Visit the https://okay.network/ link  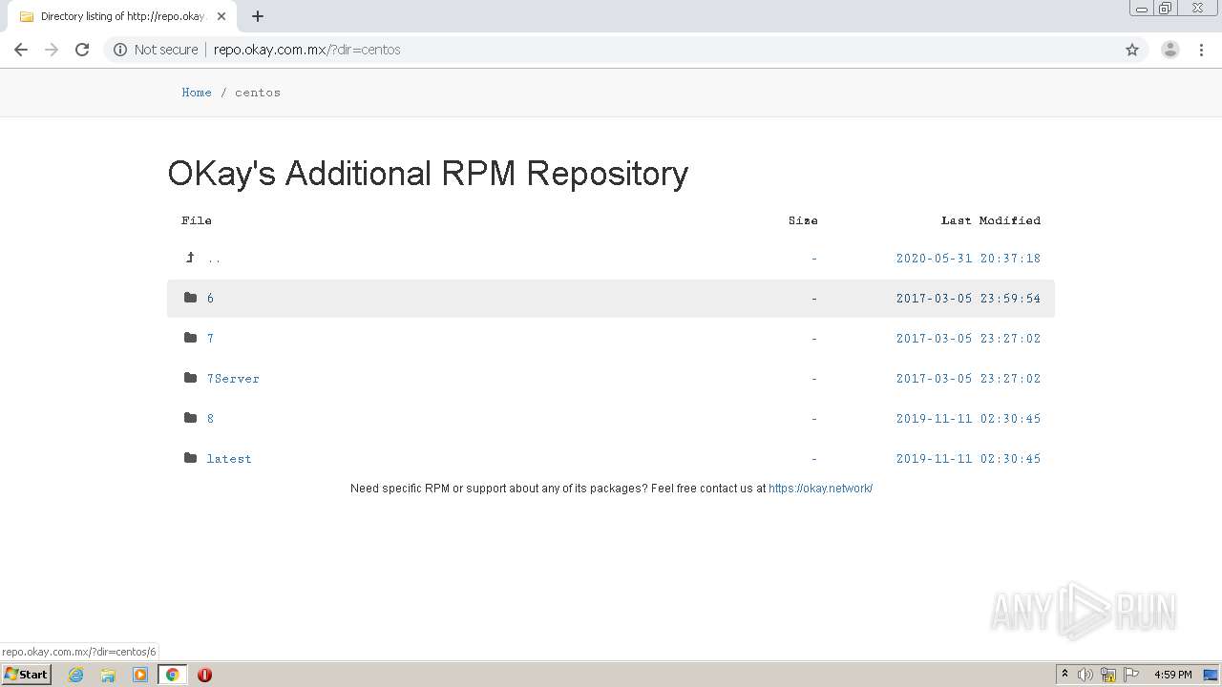[x=820, y=489]
